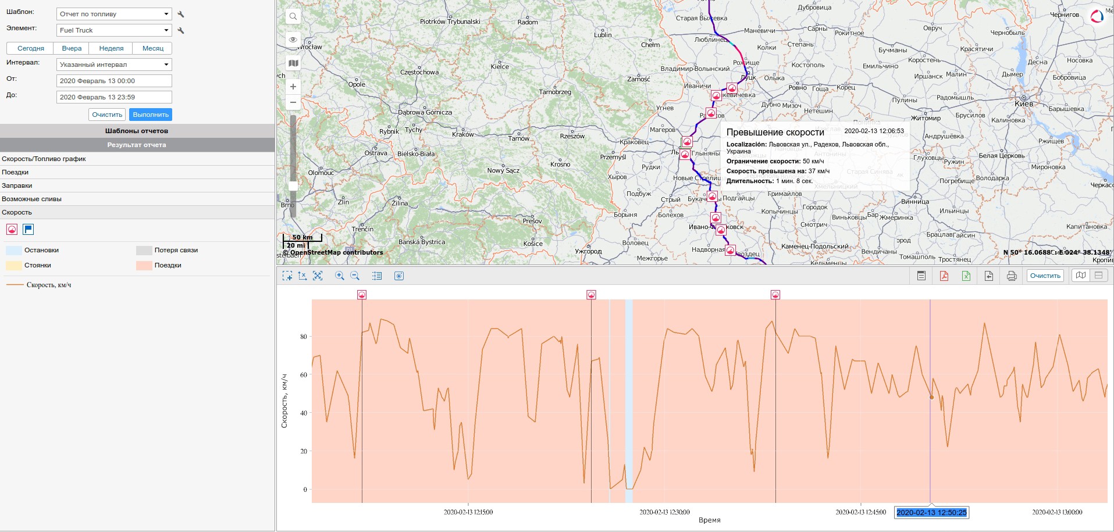Toggle map layer visibility eye icon

293,40
